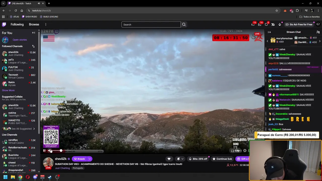This screenshot has height=181, width=322.
Task: Open Discord from taskbar
Action: 35,177
